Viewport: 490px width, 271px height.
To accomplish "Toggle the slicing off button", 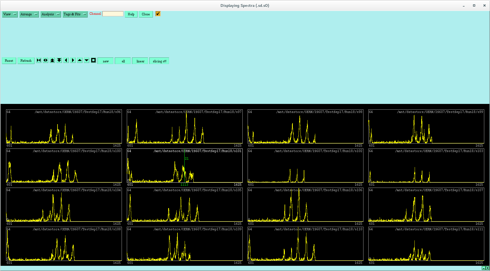I will [x=159, y=61].
